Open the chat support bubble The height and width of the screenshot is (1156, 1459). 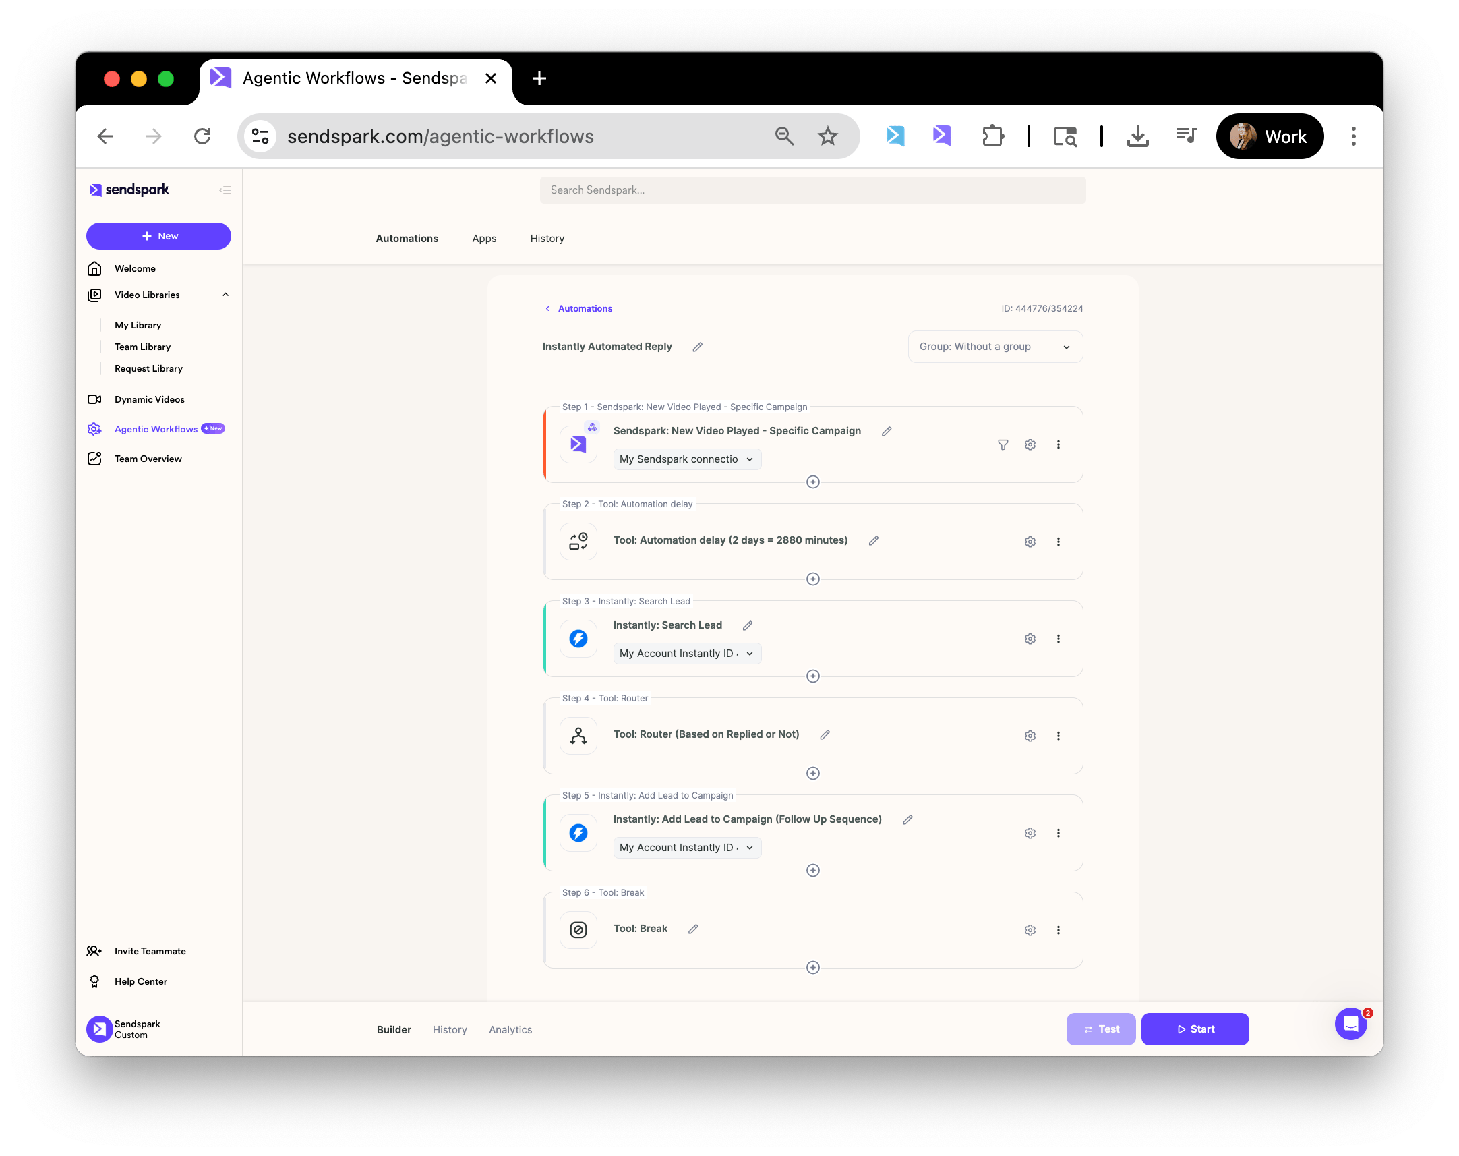pyautogui.click(x=1350, y=1024)
